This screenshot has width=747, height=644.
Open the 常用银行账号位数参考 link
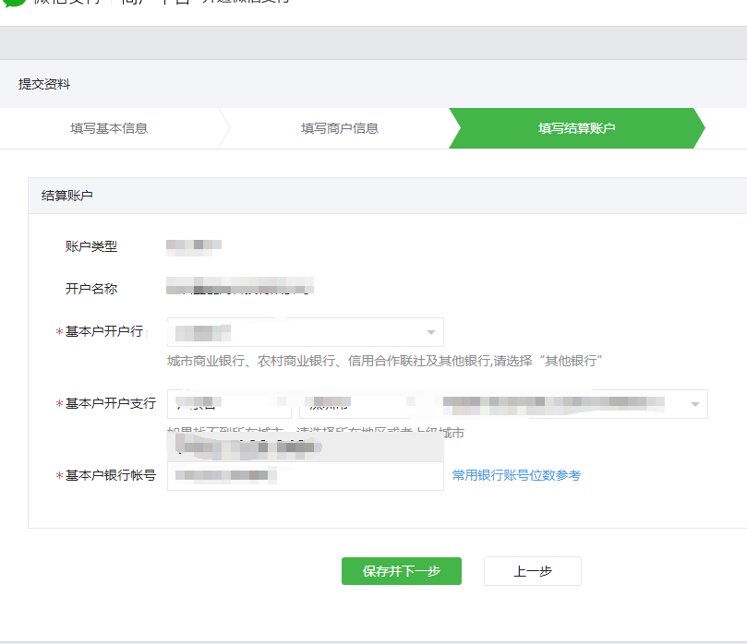pos(516,476)
